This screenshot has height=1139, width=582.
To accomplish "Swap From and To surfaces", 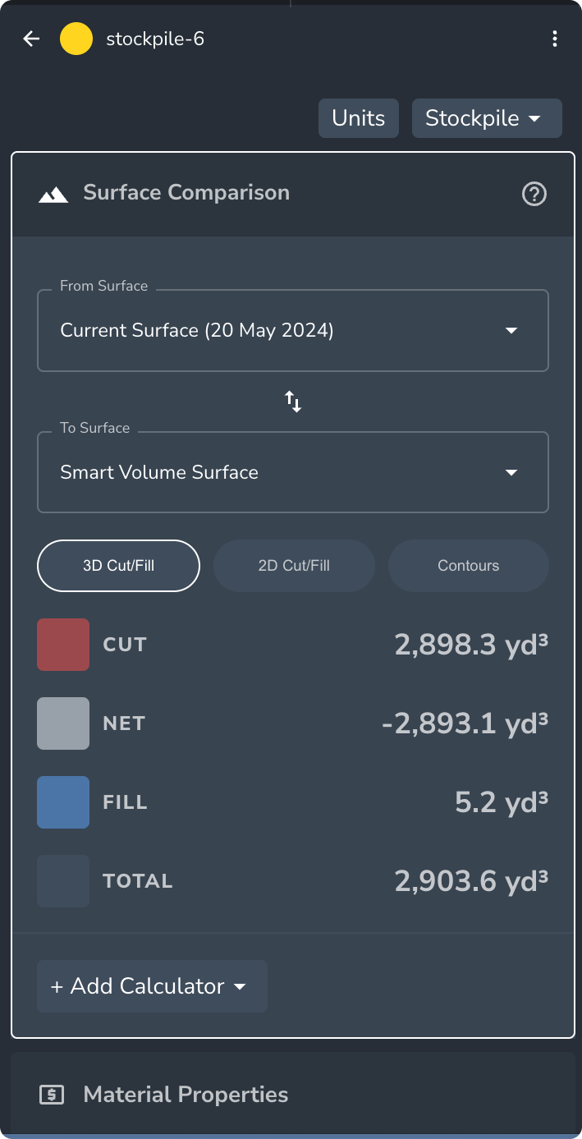I will (293, 402).
